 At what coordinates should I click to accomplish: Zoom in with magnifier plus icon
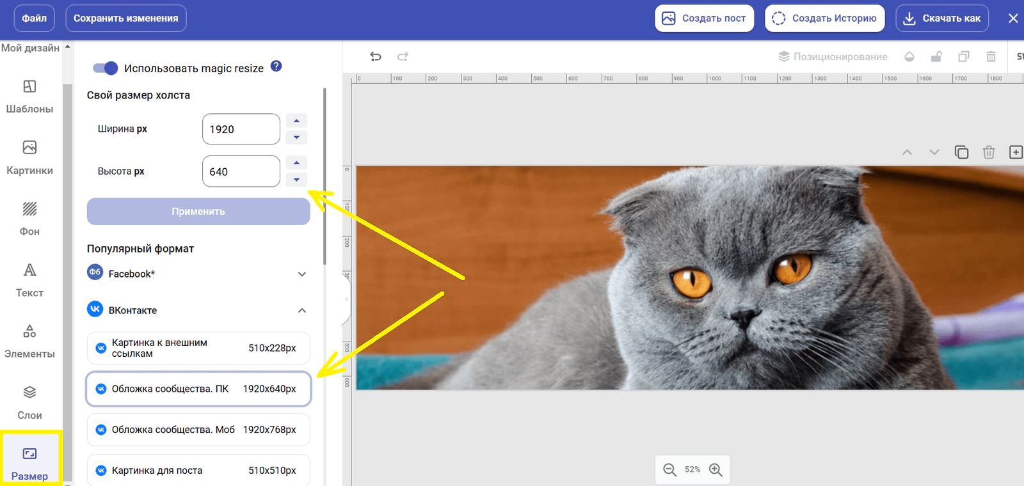716,470
